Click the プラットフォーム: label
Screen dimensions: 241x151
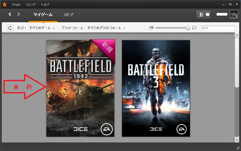click(x=73, y=28)
